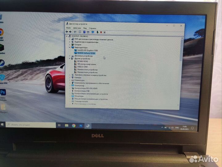The image size is (222, 167).
Task: Click the network icon in system tray
Action: coord(169,128)
